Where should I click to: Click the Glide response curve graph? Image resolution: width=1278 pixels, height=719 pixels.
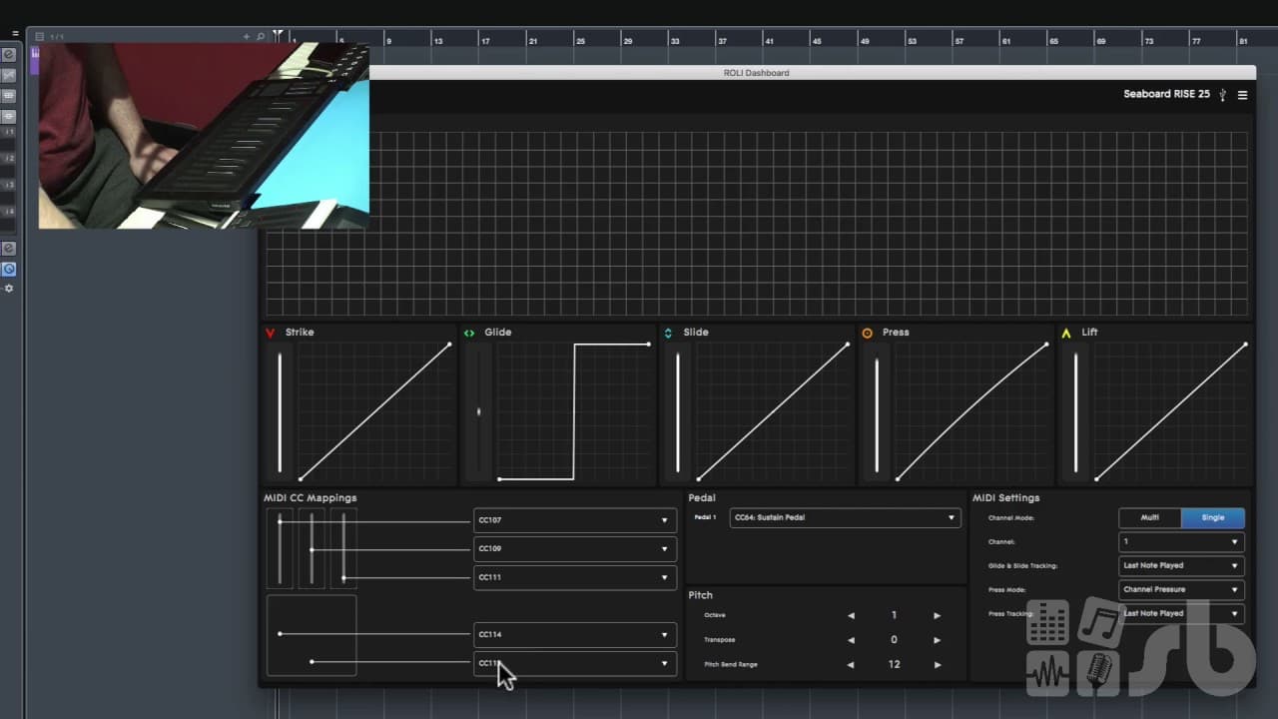point(574,411)
